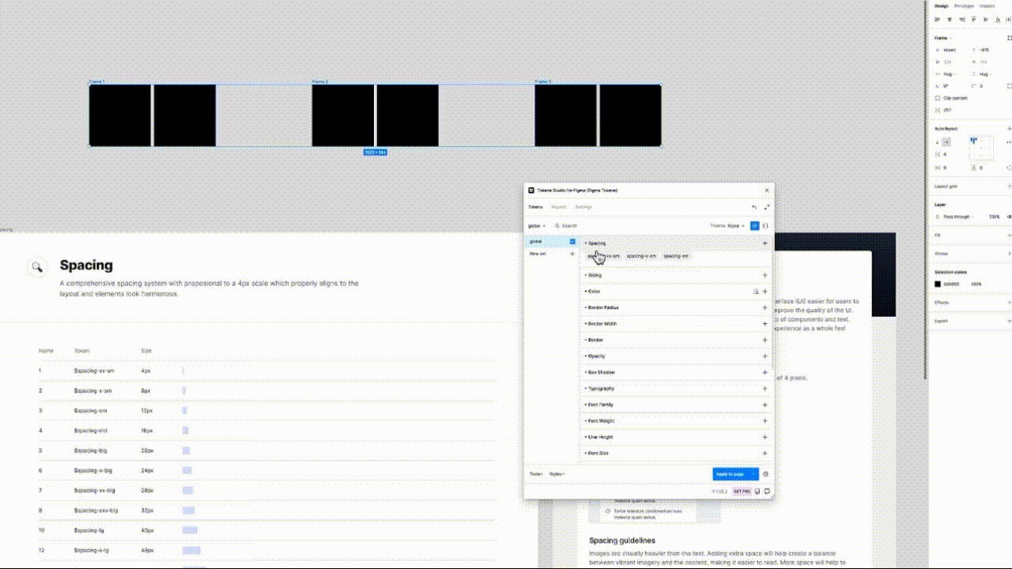This screenshot has width=1012, height=569.
Task: Click the undo arrow in Tokens Studio
Action: click(x=753, y=206)
